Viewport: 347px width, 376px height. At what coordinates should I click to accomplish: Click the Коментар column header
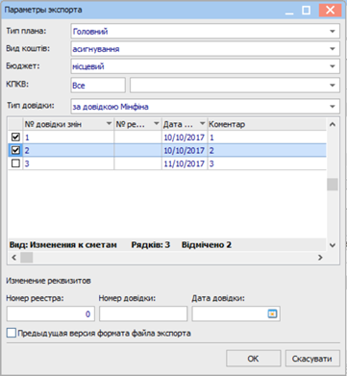tap(227, 124)
